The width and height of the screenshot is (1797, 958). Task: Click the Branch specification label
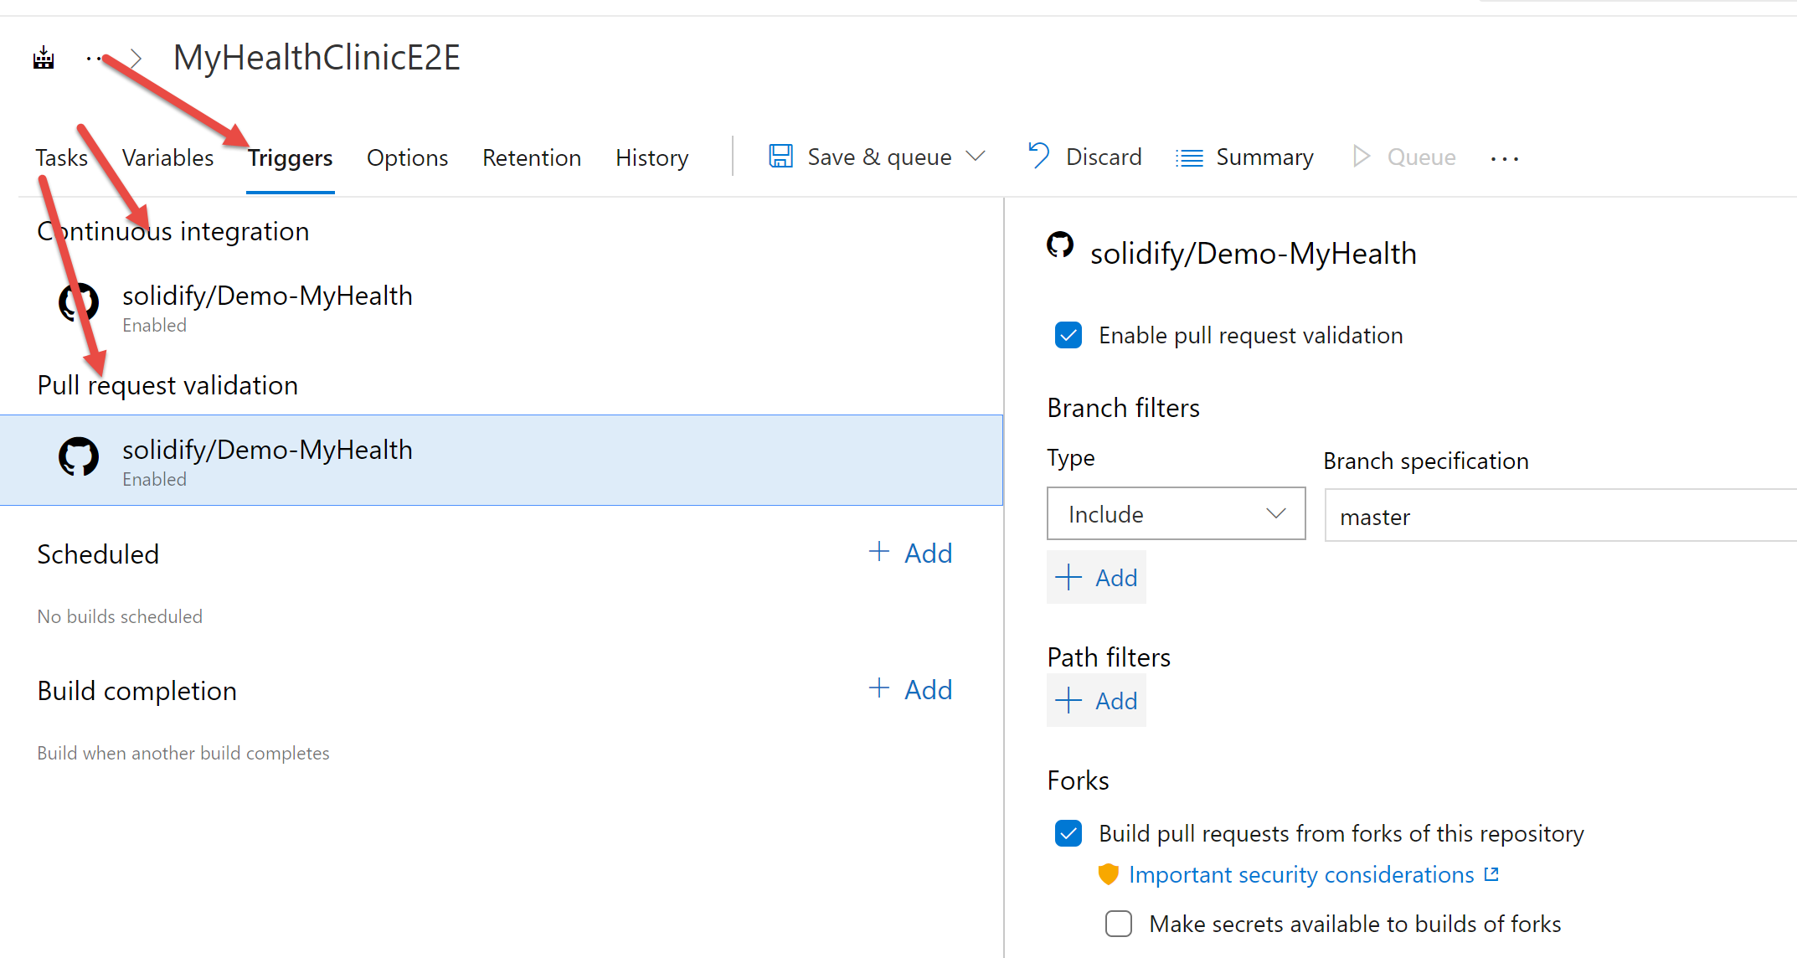1426,461
